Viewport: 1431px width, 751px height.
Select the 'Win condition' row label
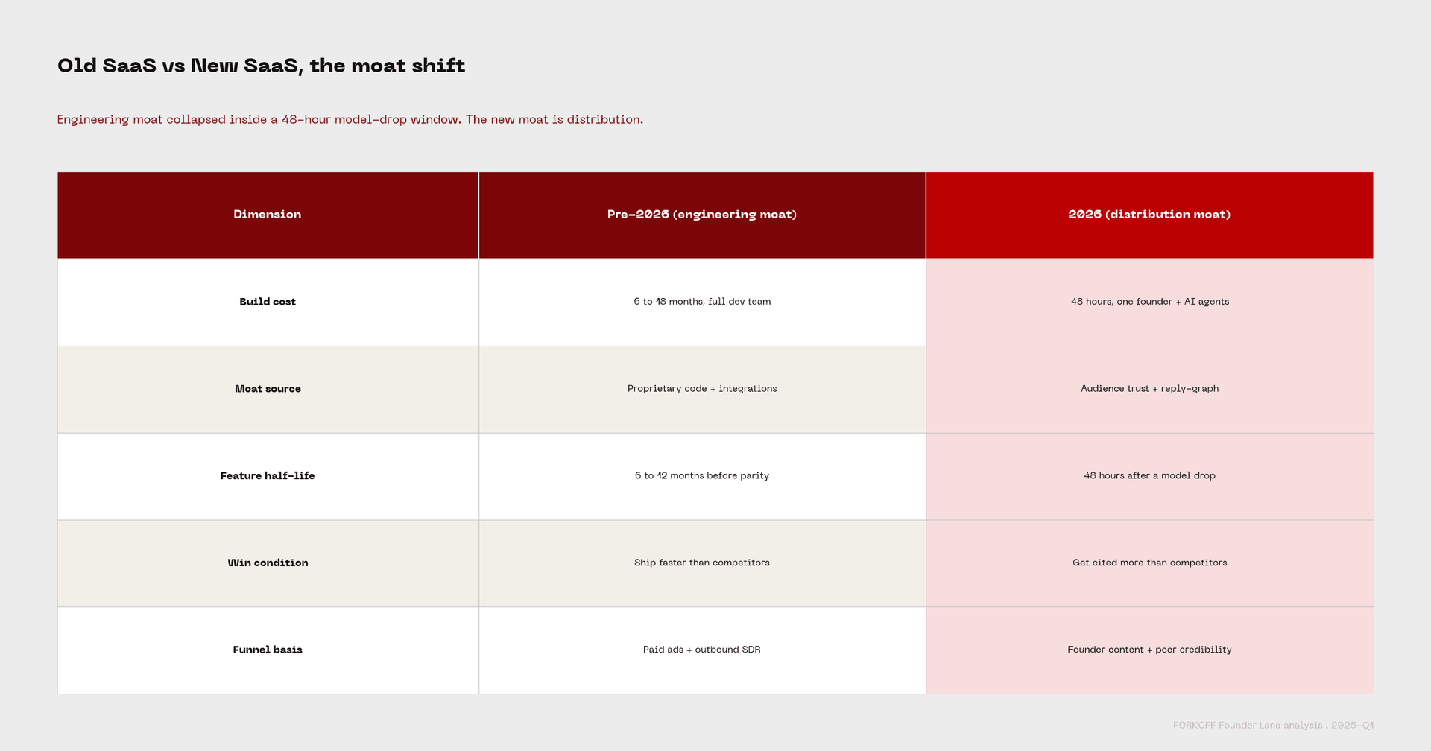click(268, 563)
